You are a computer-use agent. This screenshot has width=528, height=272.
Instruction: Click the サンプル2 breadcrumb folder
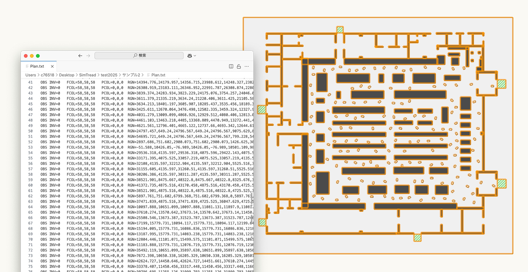[131, 75]
